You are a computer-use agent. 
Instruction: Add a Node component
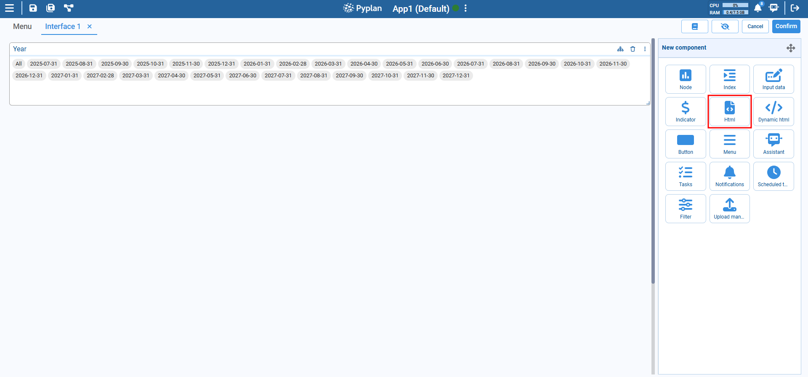click(x=685, y=79)
